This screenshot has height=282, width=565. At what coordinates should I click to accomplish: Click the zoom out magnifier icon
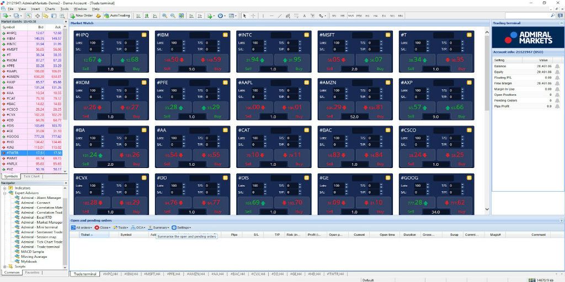coord(173,16)
